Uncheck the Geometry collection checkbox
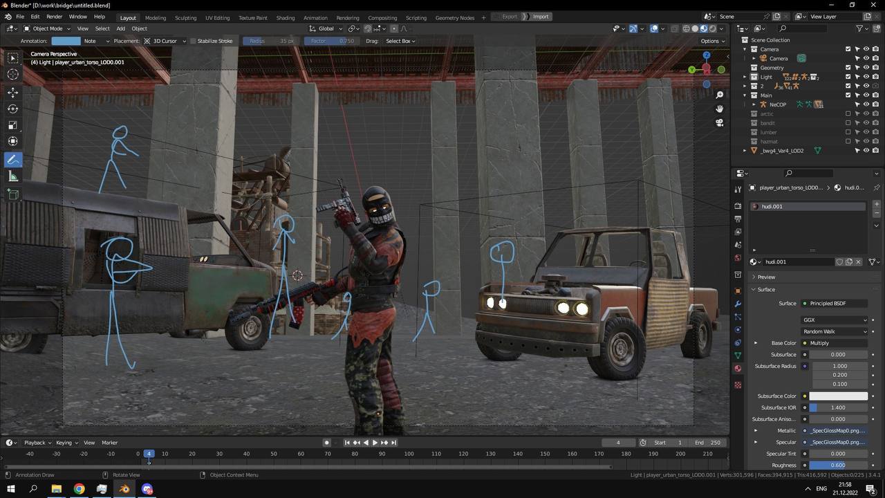 point(848,68)
